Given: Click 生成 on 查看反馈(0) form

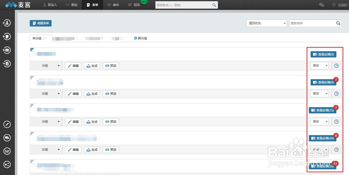Looking at the screenshot, I should 92,66.
